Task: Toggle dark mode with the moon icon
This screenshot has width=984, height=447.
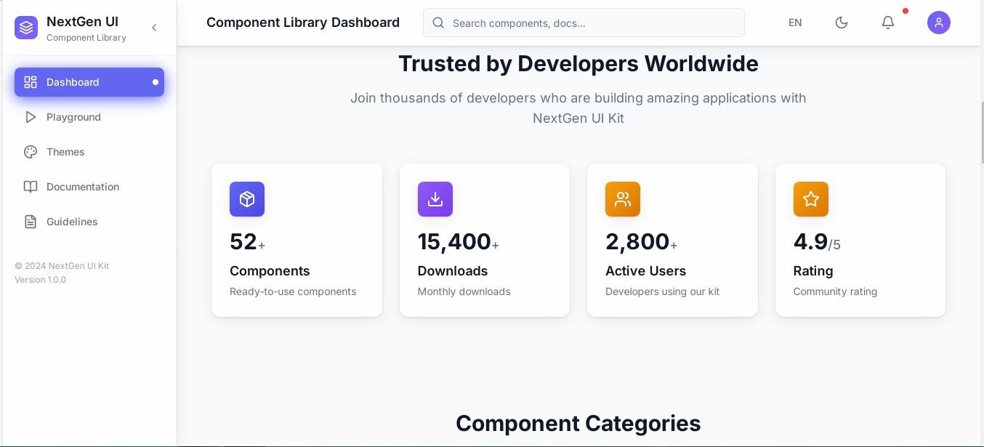Action: [x=842, y=23]
